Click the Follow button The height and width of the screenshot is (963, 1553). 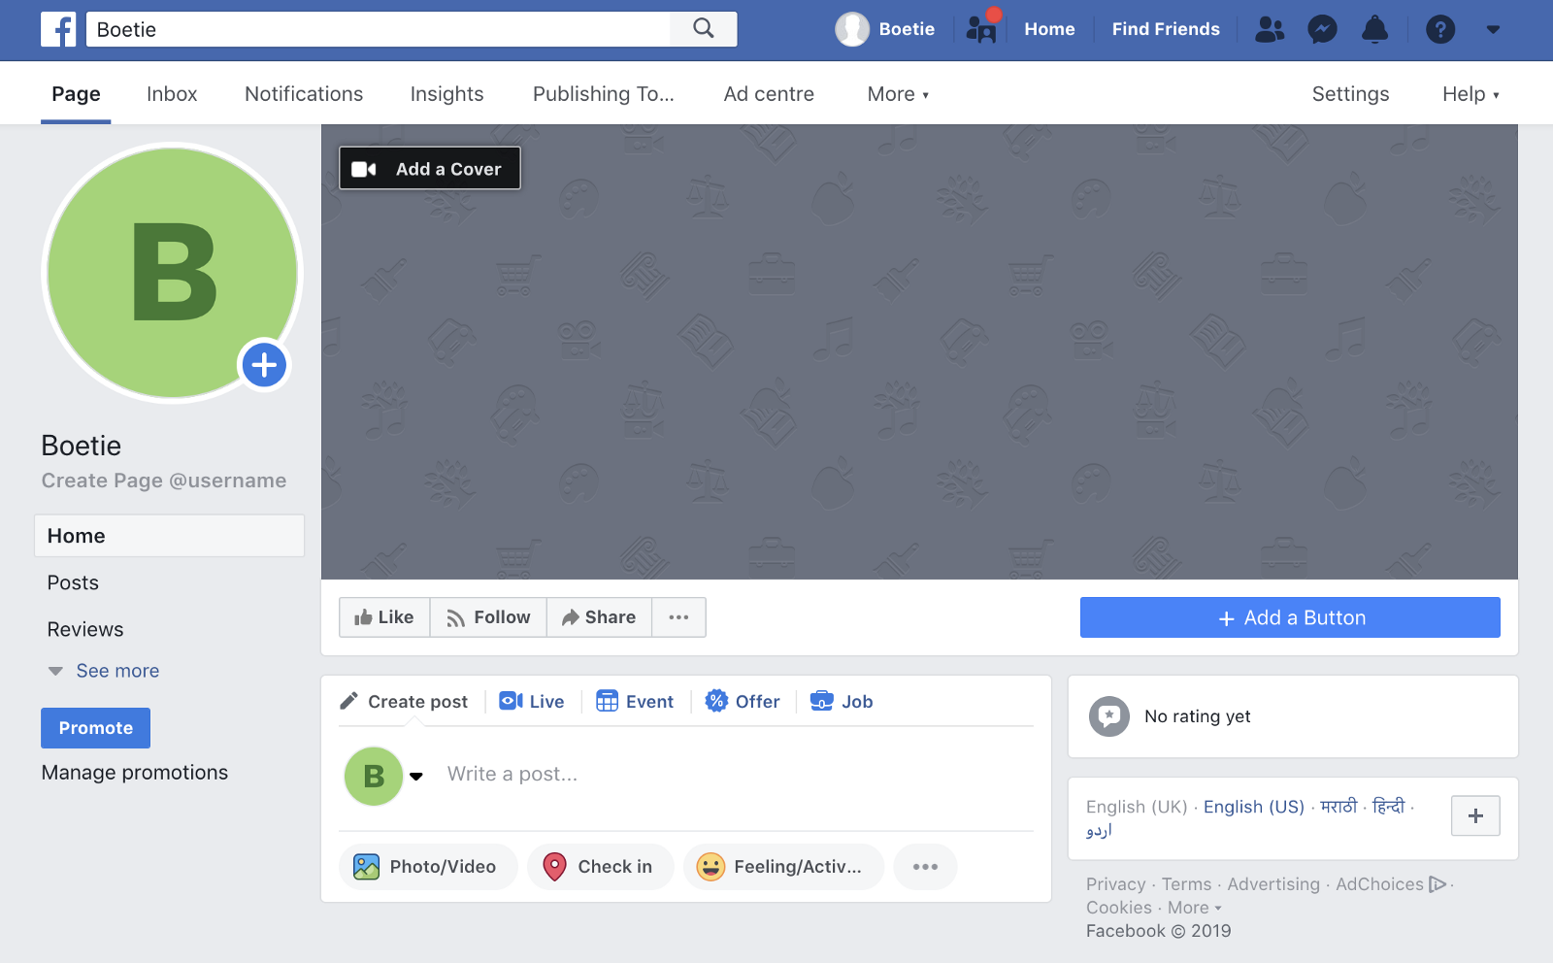point(488,617)
